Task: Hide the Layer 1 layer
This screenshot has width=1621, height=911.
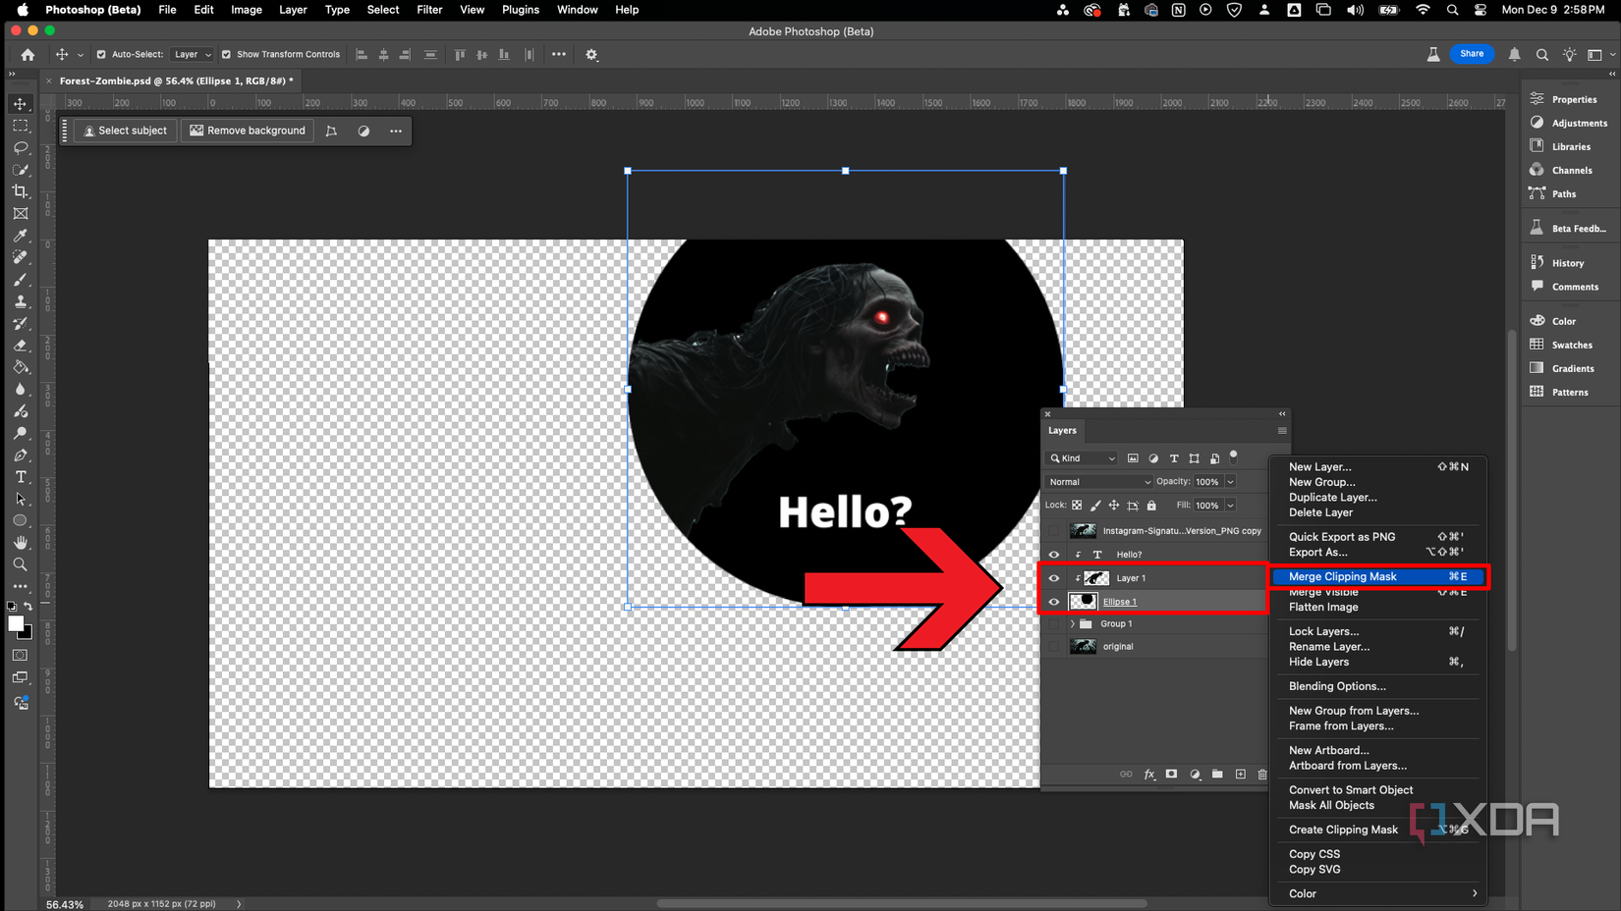Action: pyautogui.click(x=1054, y=578)
